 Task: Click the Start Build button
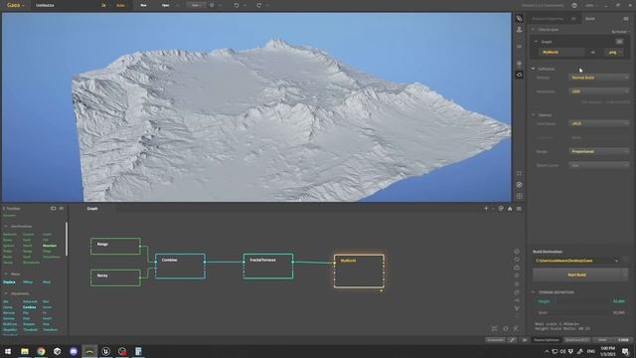(x=576, y=274)
